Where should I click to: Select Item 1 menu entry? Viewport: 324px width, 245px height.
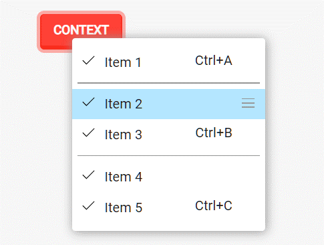coord(168,62)
